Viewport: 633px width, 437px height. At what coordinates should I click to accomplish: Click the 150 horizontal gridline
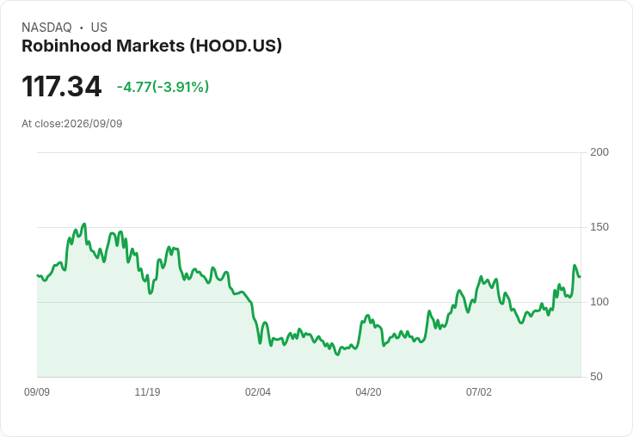click(309, 227)
